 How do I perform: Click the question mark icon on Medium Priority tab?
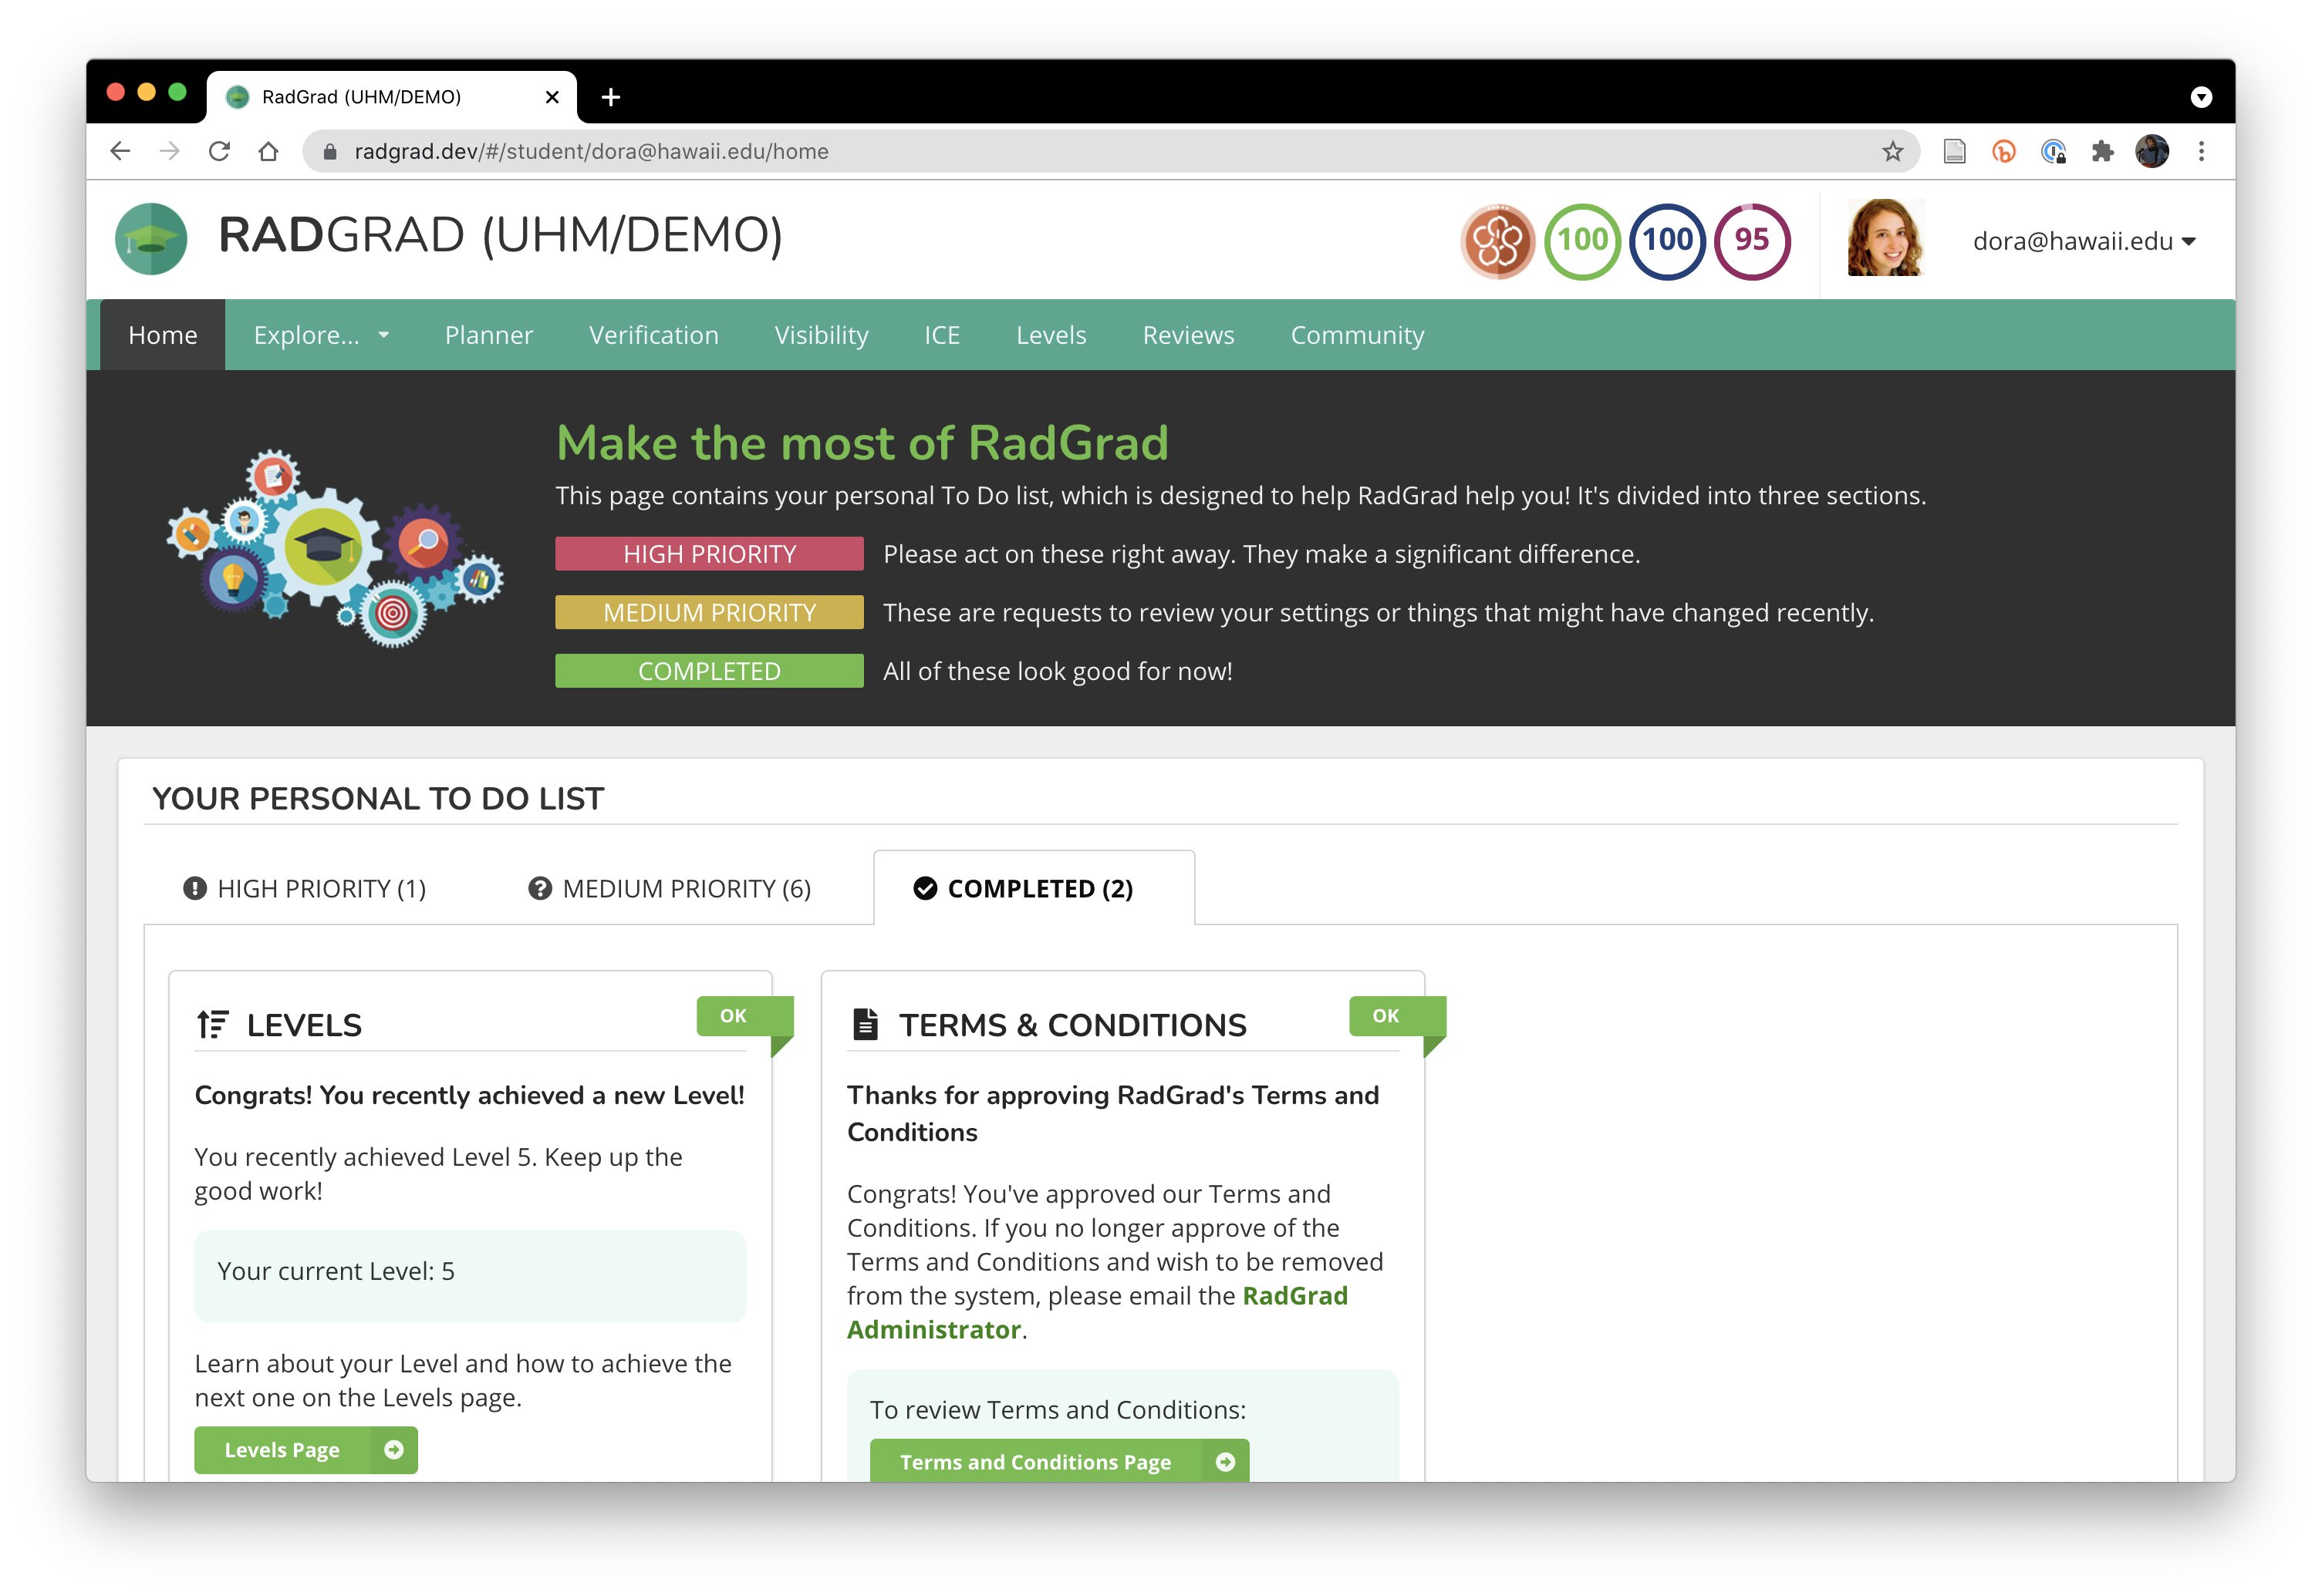(x=539, y=888)
